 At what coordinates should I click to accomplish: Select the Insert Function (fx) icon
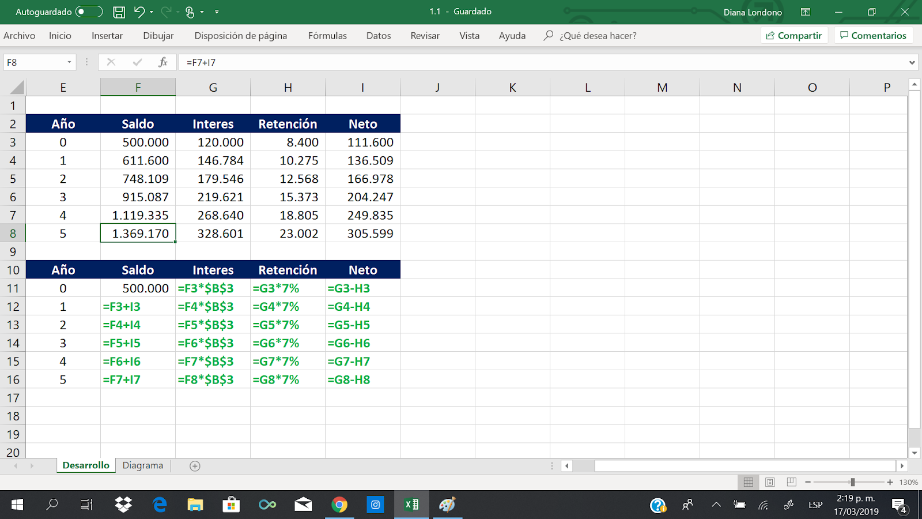163,62
